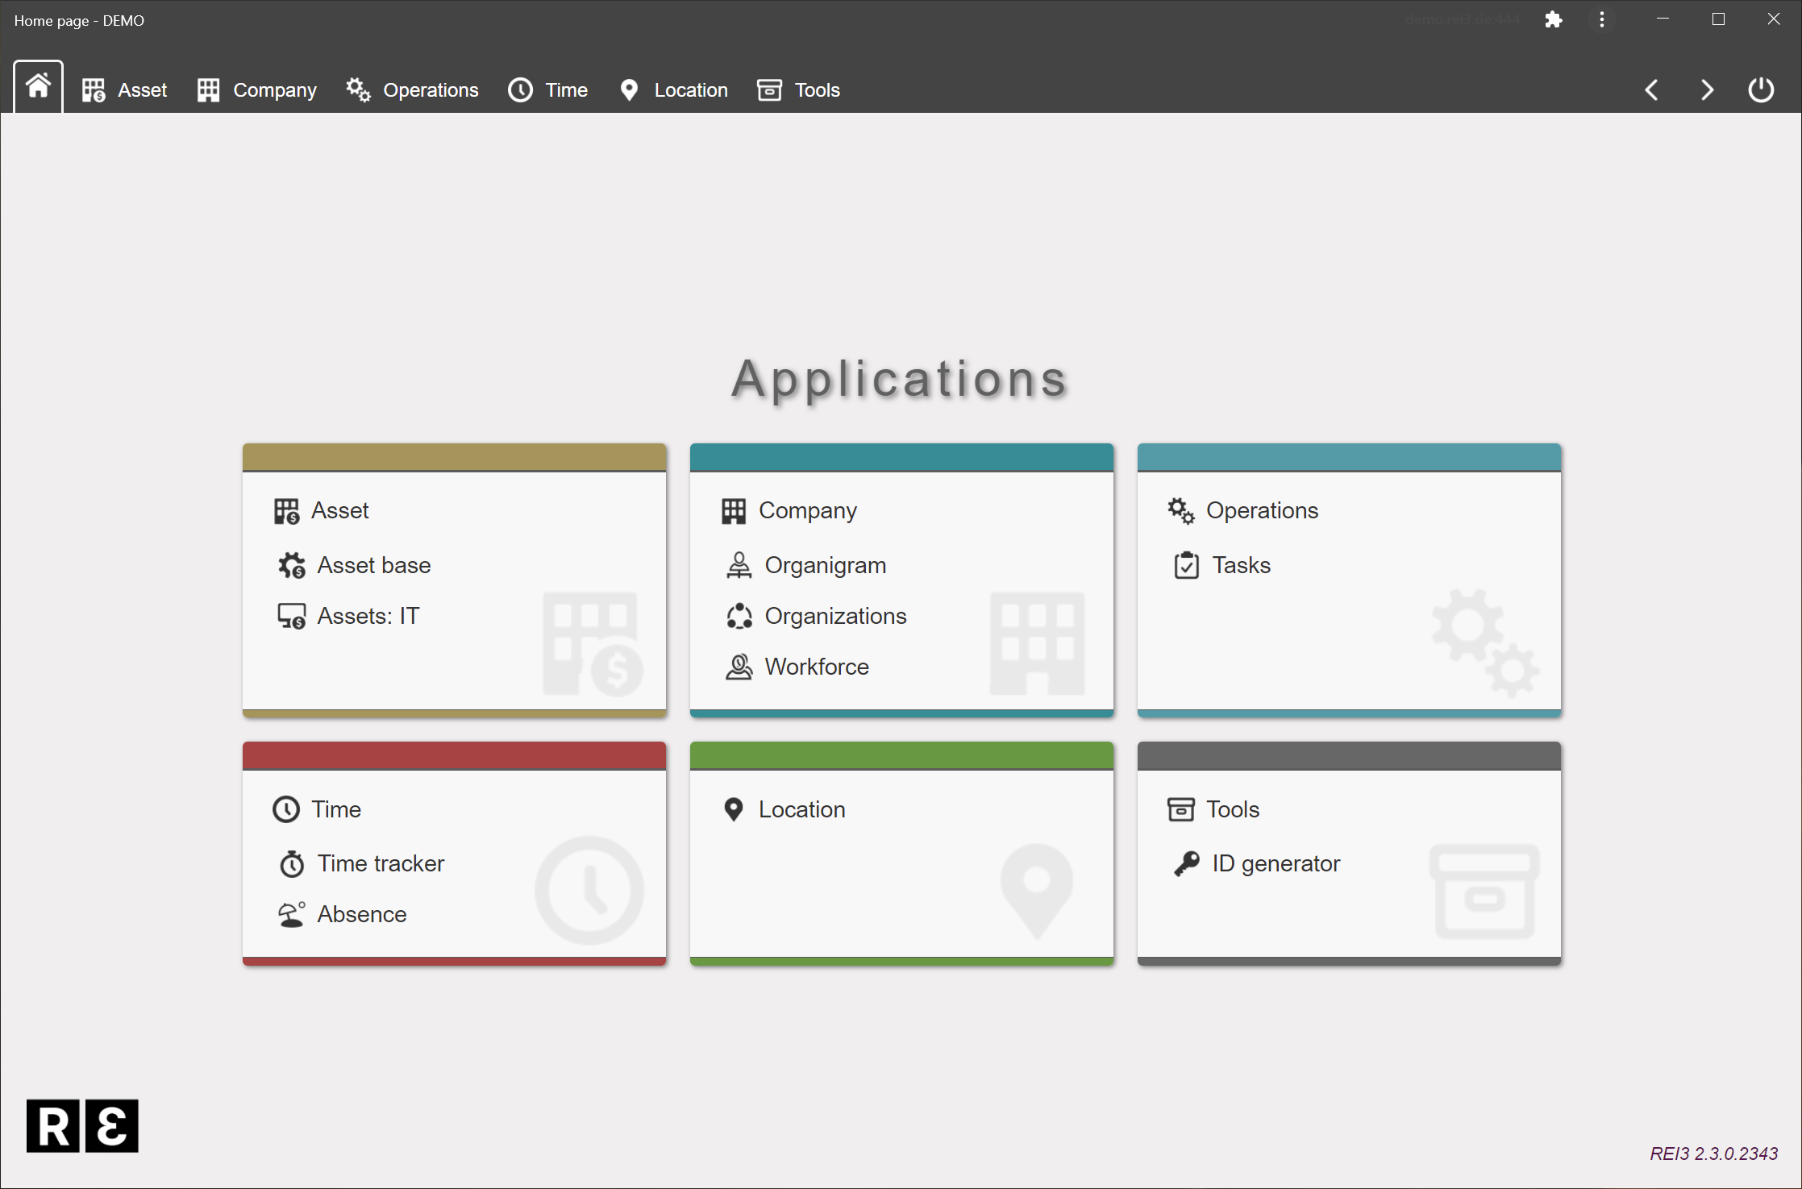Click the ID generator key icon
The width and height of the screenshot is (1802, 1189).
click(1186, 864)
